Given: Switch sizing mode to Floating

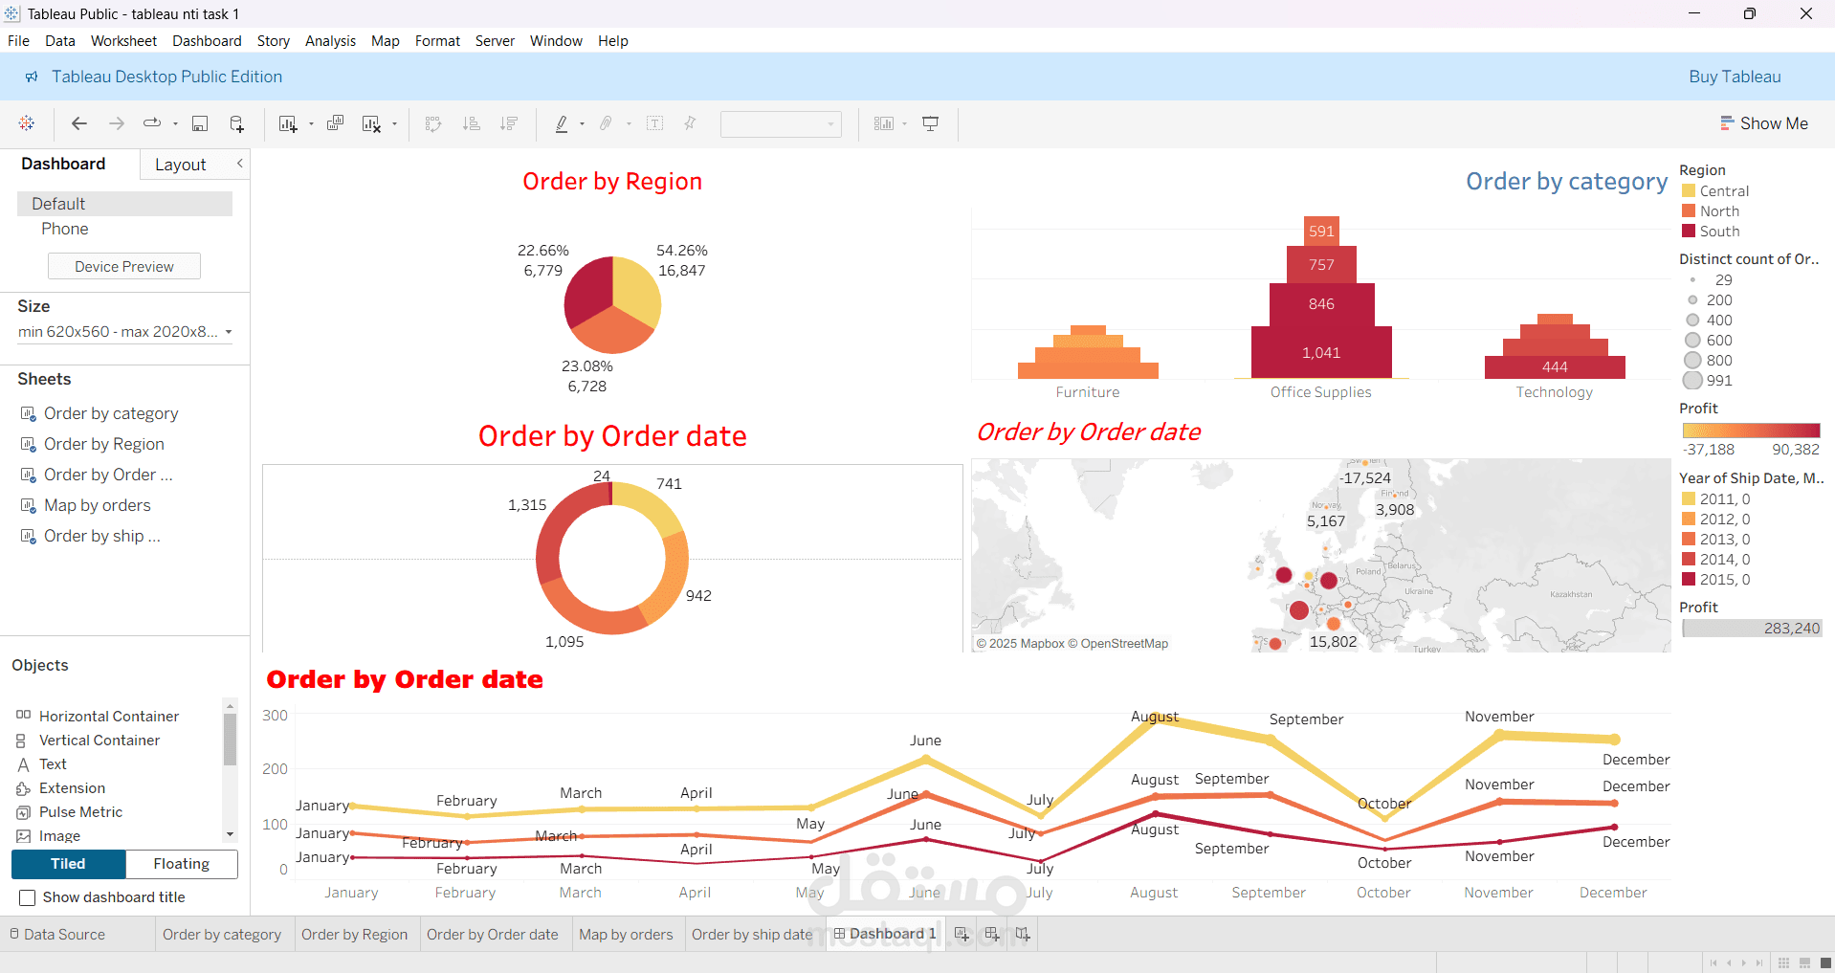Looking at the screenshot, I should tap(181, 864).
